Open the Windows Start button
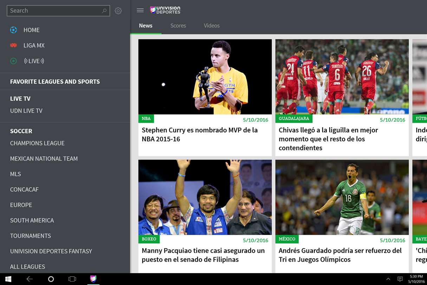The height and width of the screenshot is (285, 427). click(x=8, y=279)
